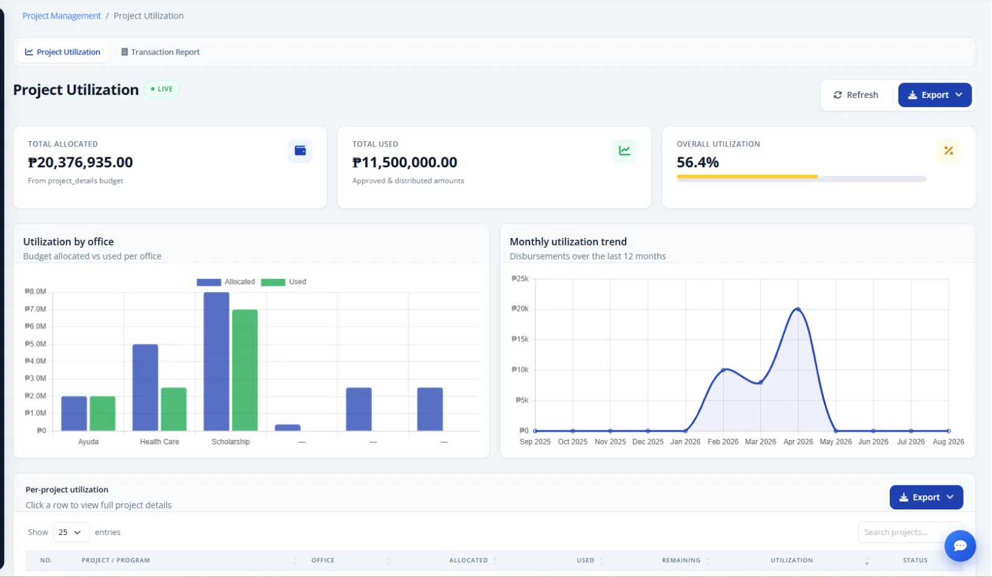The width and height of the screenshot is (992, 577).
Task: Select the Project Utilization tab
Action: [x=63, y=52]
